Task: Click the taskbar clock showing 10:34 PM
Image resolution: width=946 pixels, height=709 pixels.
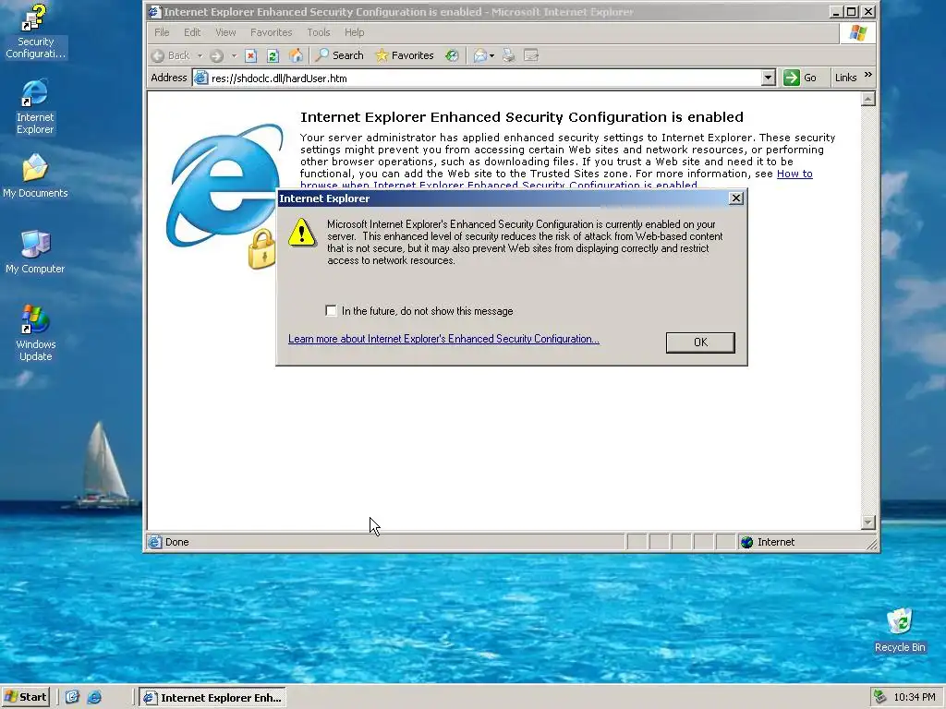Action: pyautogui.click(x=915, y=698)
